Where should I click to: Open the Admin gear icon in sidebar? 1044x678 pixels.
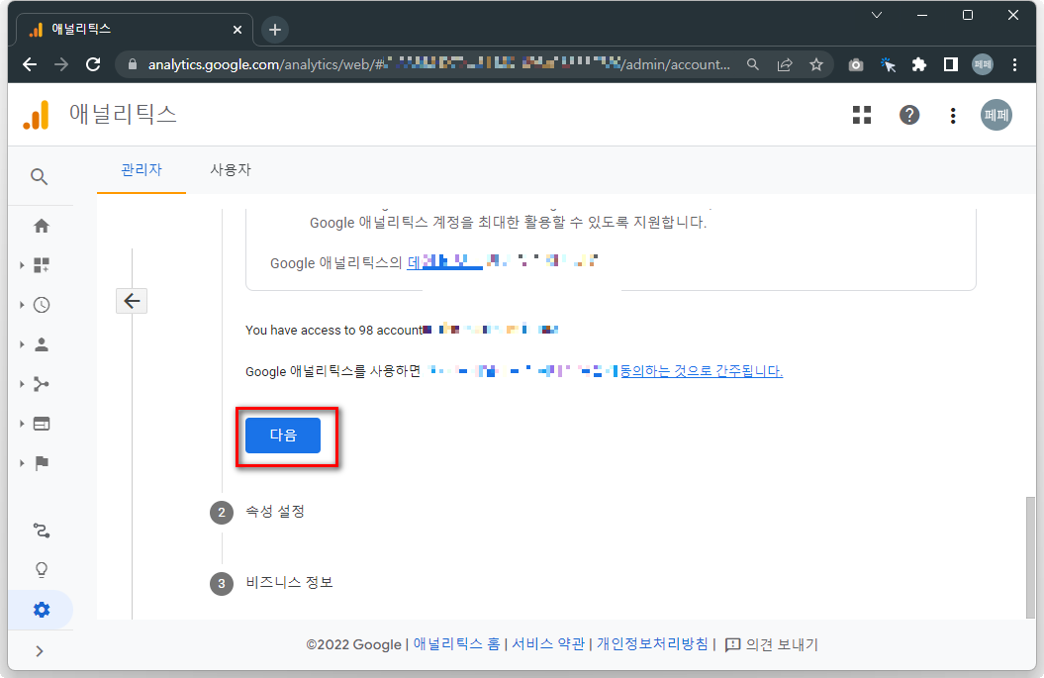tap(42, 610)
